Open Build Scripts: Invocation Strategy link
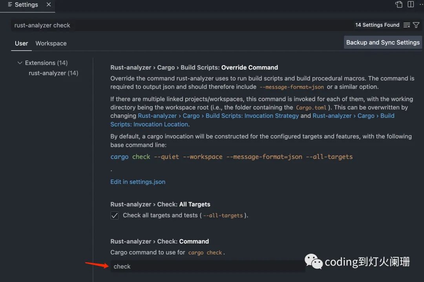424x282 pixels. point(218,116)
